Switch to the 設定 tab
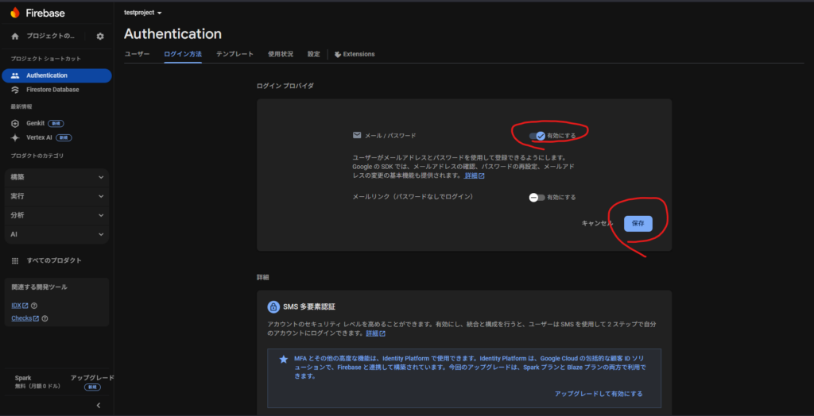This screenshot has height=416, width=814. (313, 54)
